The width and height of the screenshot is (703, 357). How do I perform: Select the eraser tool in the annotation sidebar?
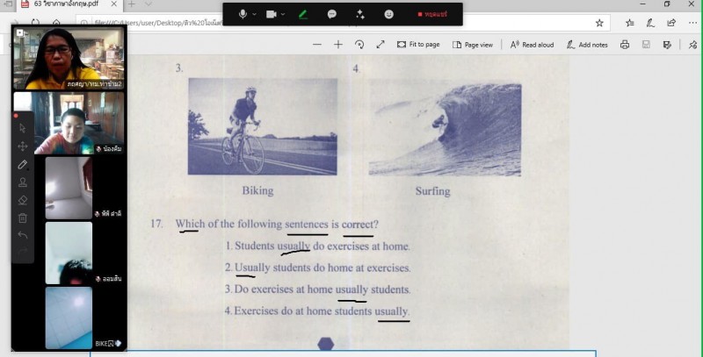click(x=23, y=200)
